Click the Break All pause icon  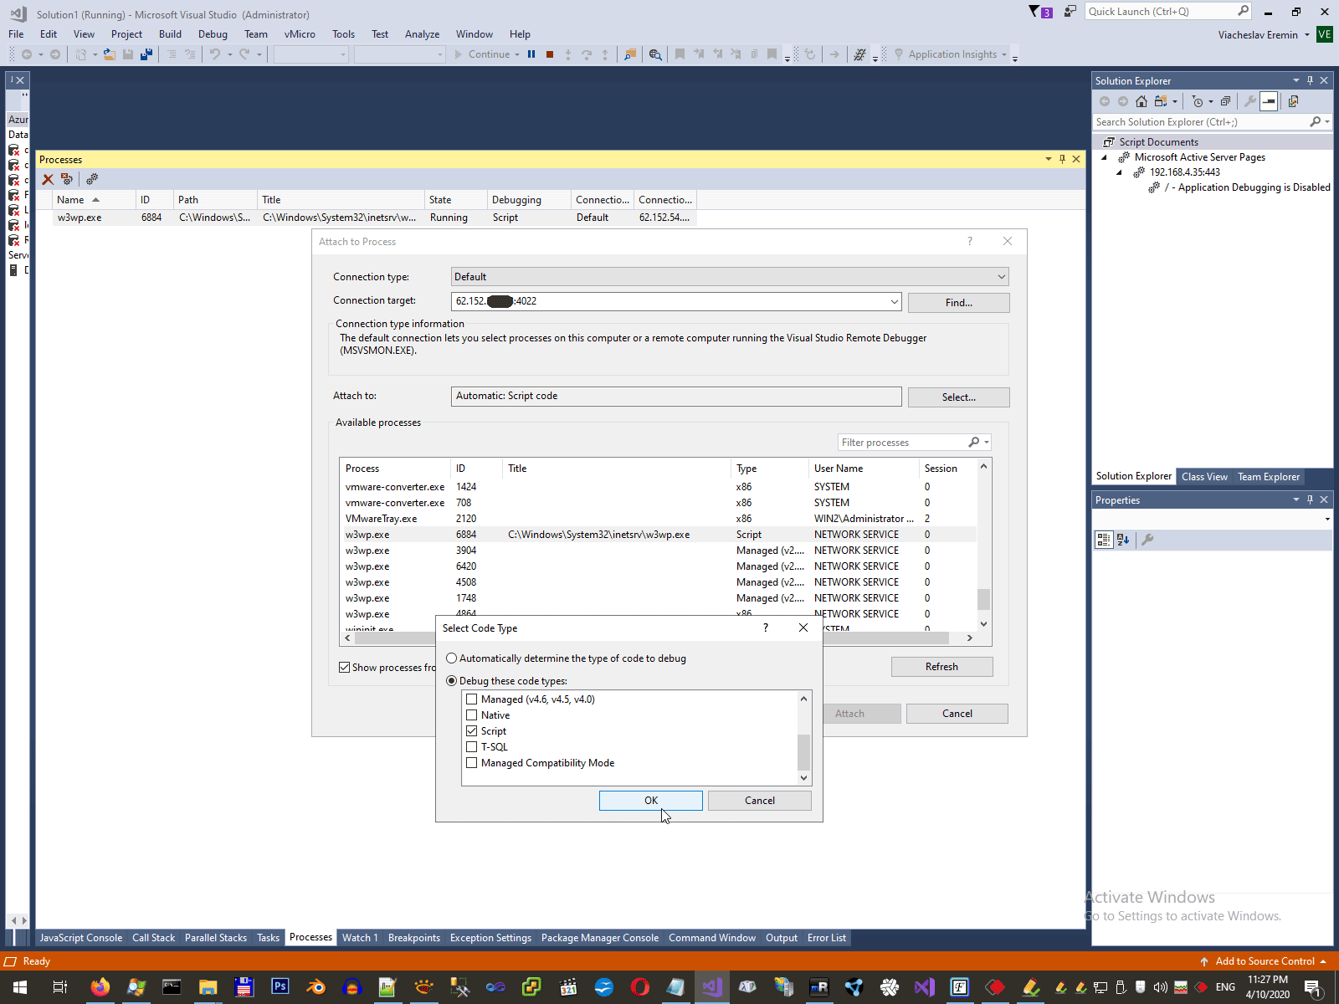pos(531,54)
